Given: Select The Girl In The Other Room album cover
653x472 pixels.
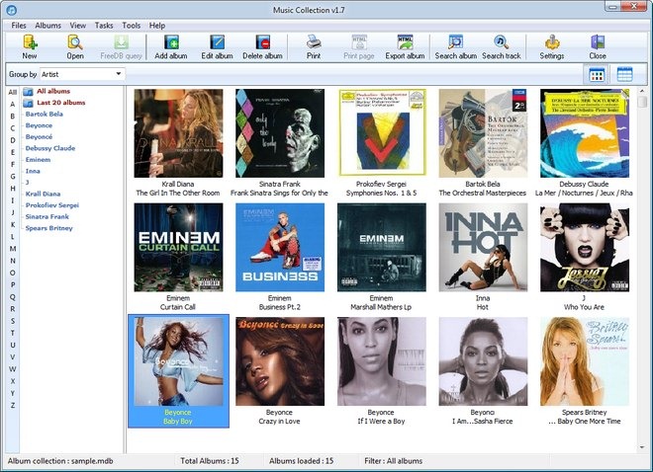Looking at the screenshot, I should tap(178, 133).
